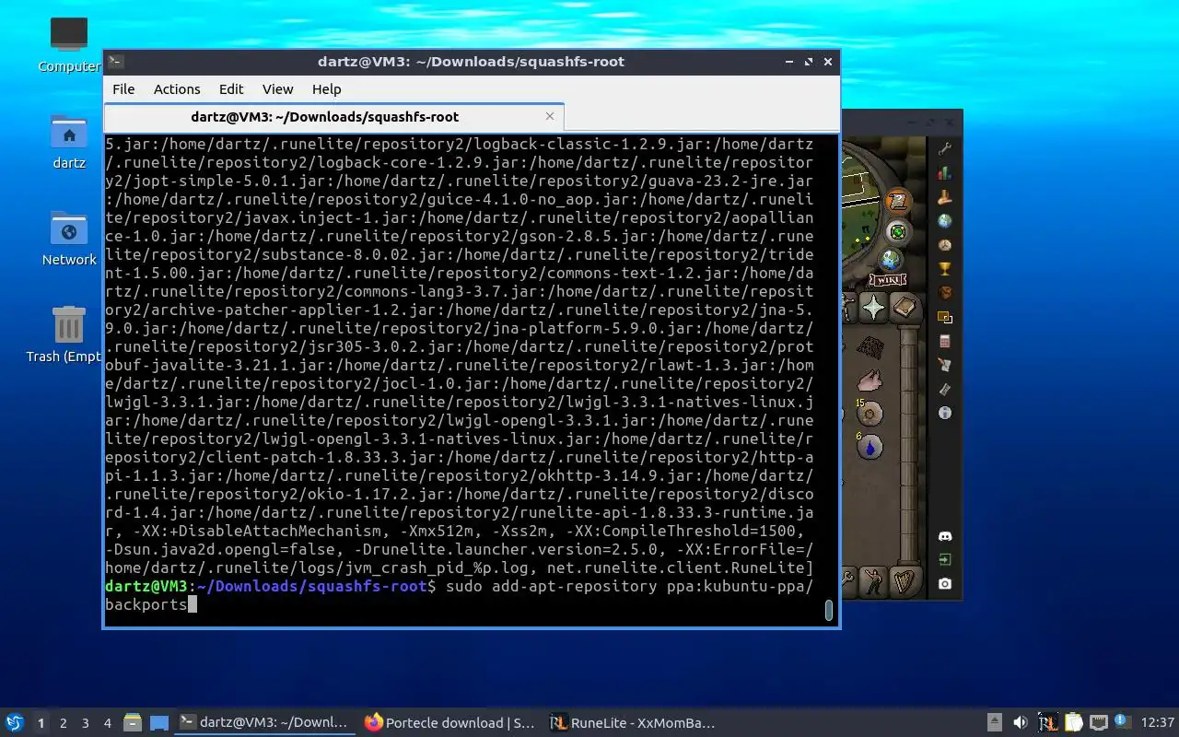This screenshot has width=1179, height=737.
Task: Open the RuneLite World Hopper globe sidebar icon
Action: click(x=945, y=220)
